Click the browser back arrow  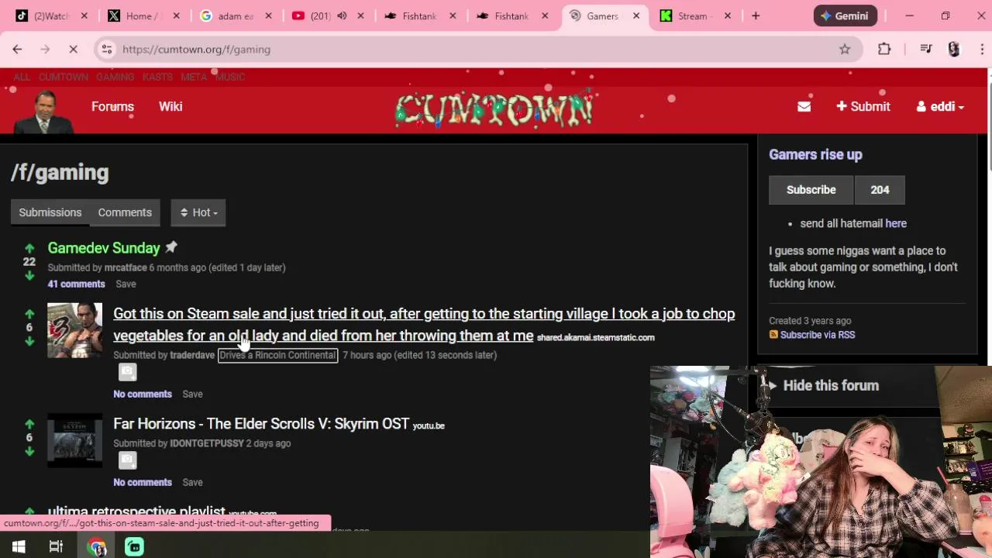tap(17, 49)
